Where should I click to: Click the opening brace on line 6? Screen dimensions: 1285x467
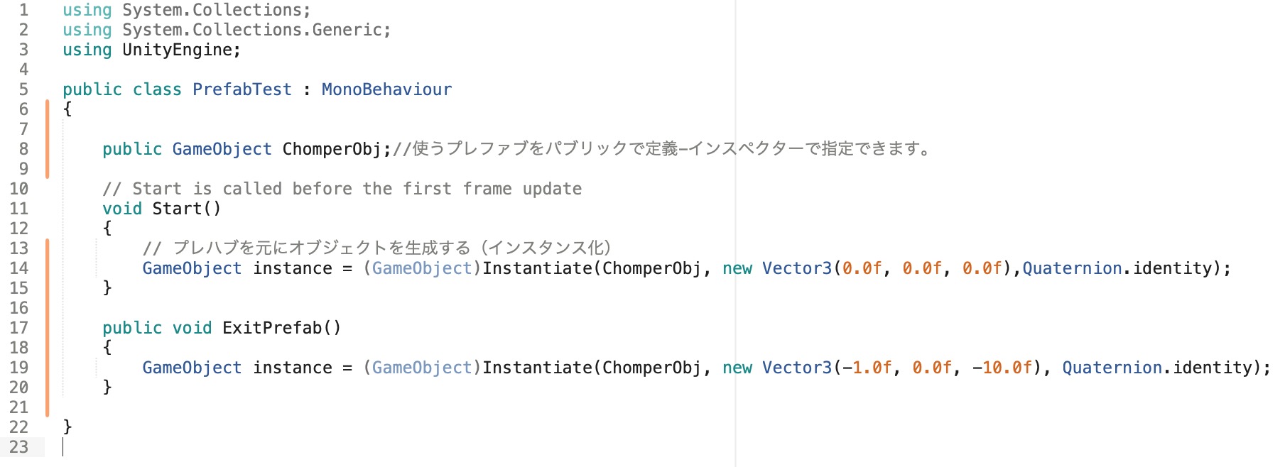tap(67, 109)
